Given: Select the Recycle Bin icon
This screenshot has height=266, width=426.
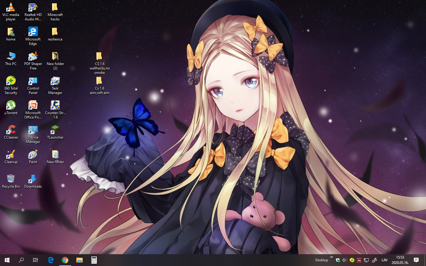Looking at the screenshot, I should (x=11, y=181).
